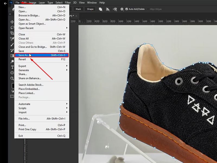Screen dimensions: 217x163
Task: Select the Horizontal Type tool
Action: (x=12, y=67)
